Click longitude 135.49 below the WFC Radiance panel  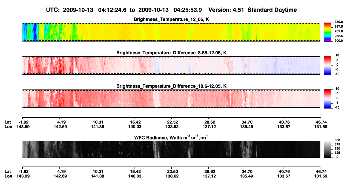click(x=246, y=176)
